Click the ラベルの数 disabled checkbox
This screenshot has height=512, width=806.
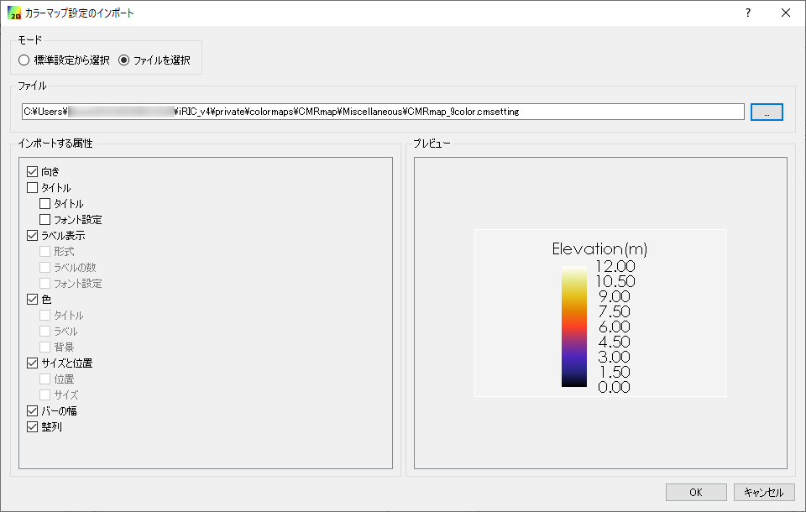click(x=45, y=267)
